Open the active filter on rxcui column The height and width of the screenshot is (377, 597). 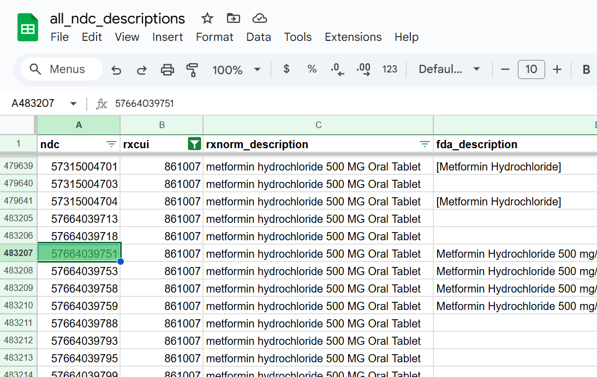(x=194, y=144)
